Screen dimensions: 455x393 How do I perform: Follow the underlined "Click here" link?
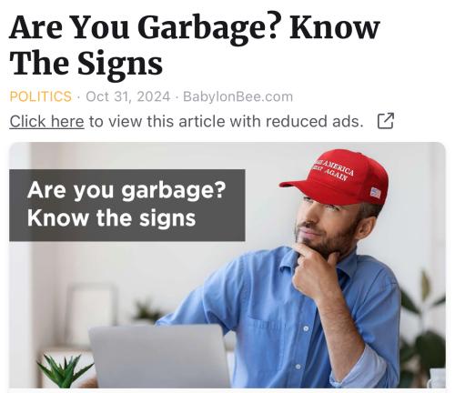click(46, 122)
